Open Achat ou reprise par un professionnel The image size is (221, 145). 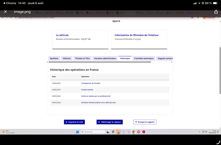click(x=96, y=96)
